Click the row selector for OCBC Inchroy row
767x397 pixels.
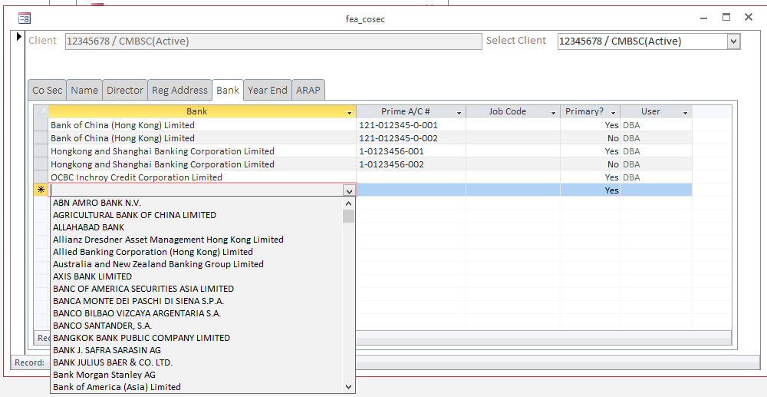pyautogui.click(x=41, y=177)
